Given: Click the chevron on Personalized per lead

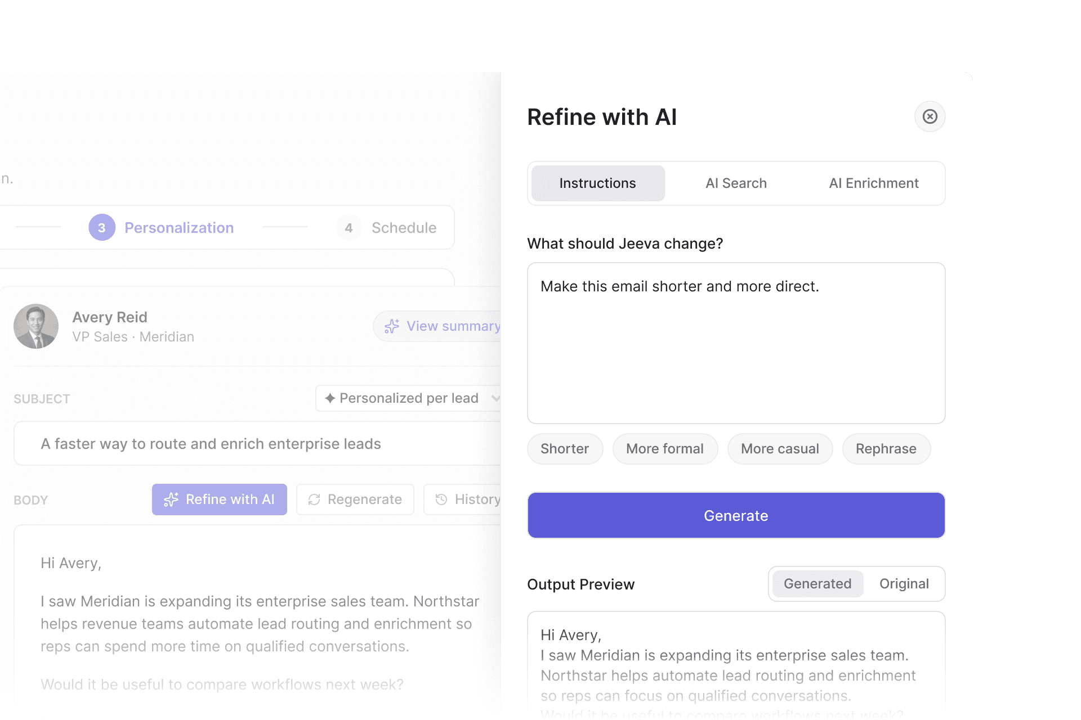Looking at the screenshot, I should click(495, 398).
